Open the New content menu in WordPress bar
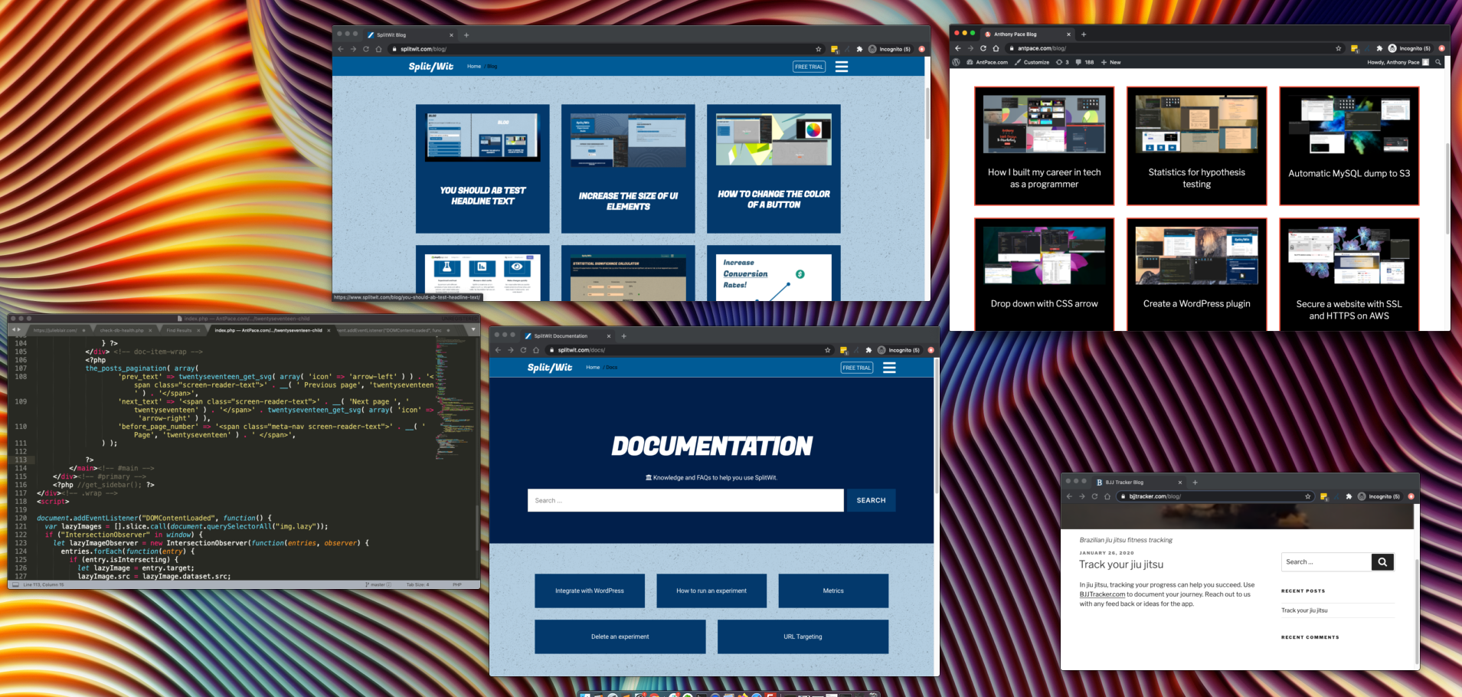 click(1110, 62)
